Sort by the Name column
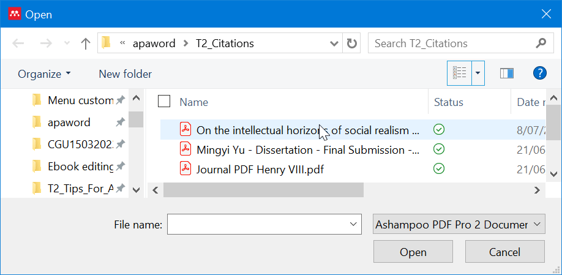Image resolution: width=562 pixels, height=275 pixels. click(193, 102)
